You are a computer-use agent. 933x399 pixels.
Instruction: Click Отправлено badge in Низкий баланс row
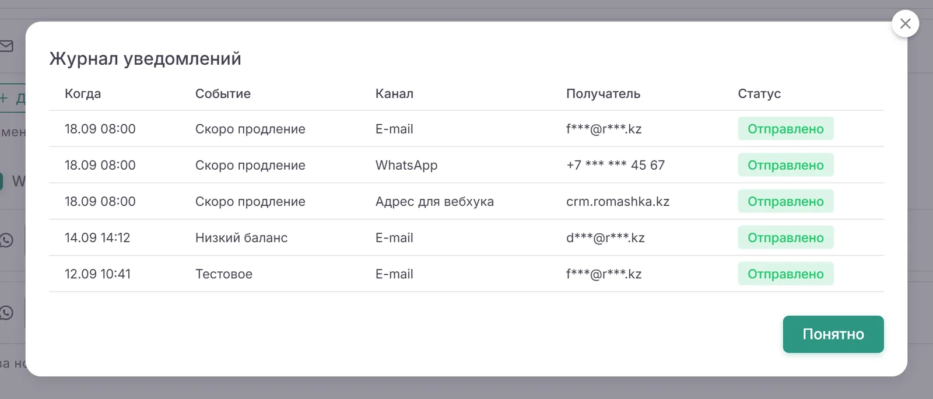tap(785, 237)
